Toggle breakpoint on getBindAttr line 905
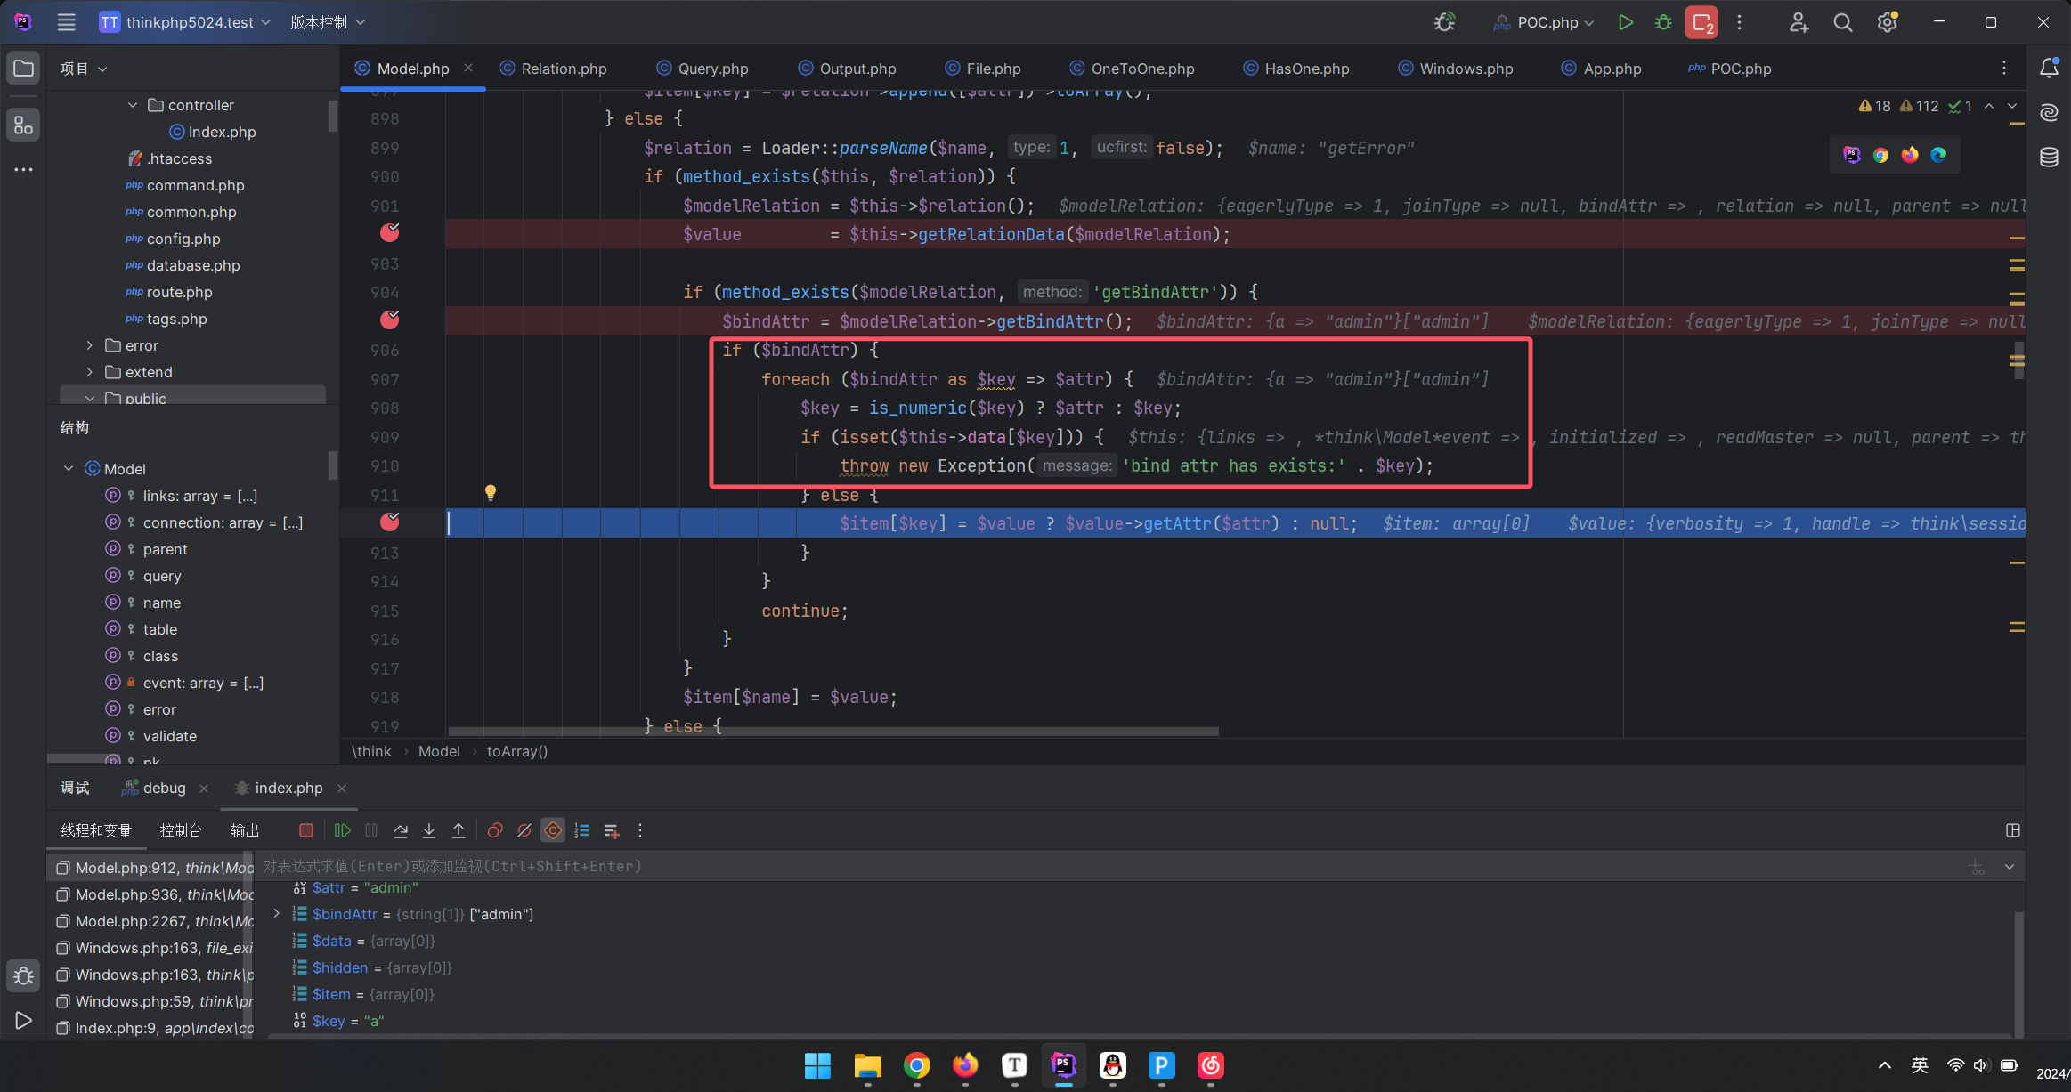The image size is (2071, 1092). [x=390, y=320]
